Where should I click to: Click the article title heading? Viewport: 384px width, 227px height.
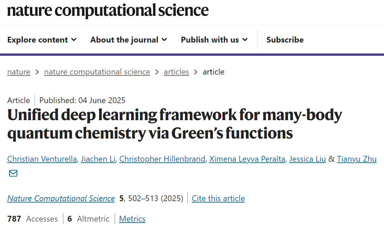coord(174,124)
